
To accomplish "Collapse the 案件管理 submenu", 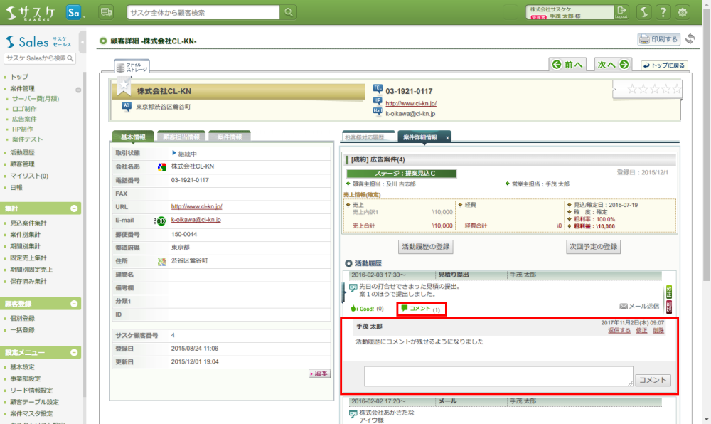I will click(78, 90).
